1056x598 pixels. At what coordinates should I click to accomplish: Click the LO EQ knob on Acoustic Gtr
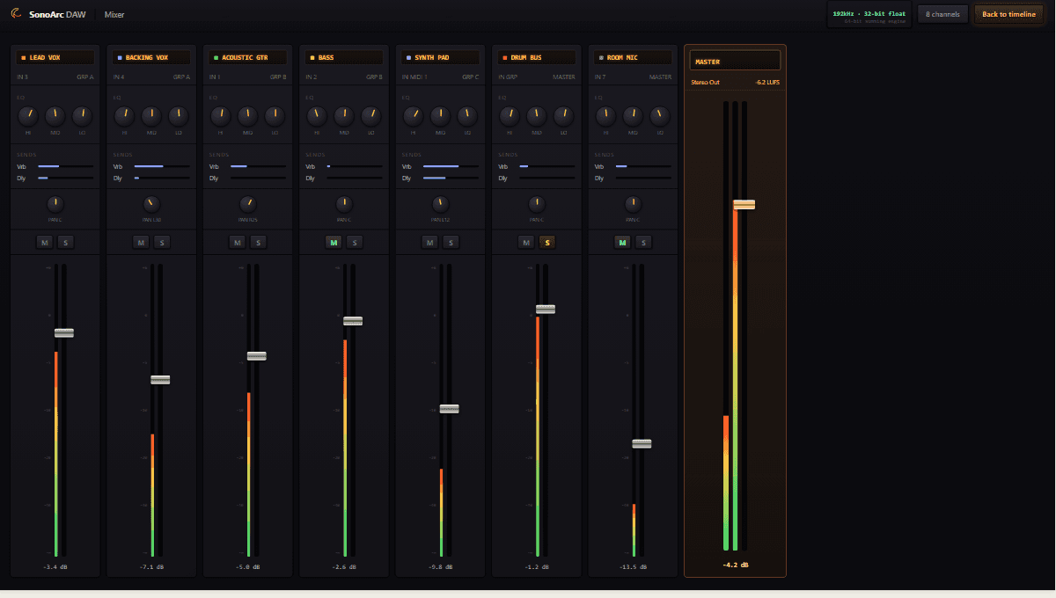275,115
